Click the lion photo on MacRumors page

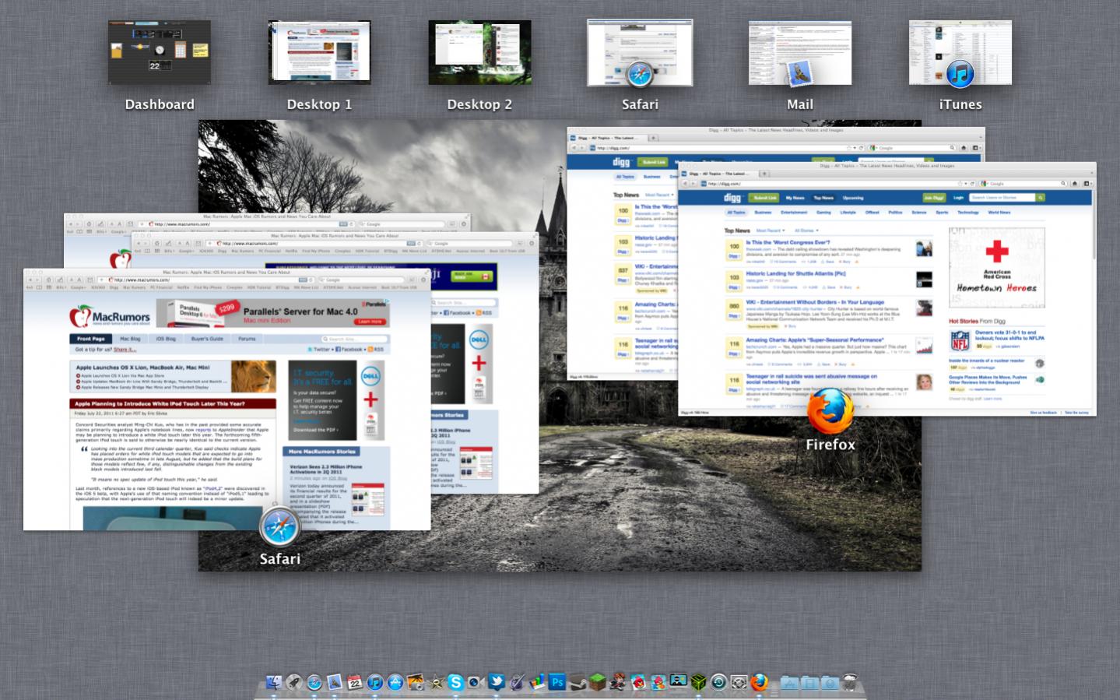coord(253,377)
